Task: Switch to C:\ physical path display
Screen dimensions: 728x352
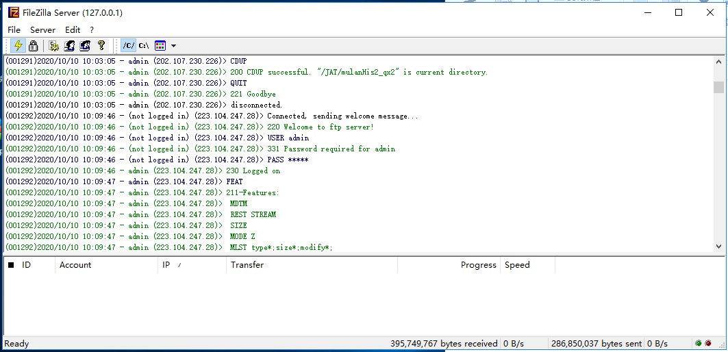Action: [144, 45]
